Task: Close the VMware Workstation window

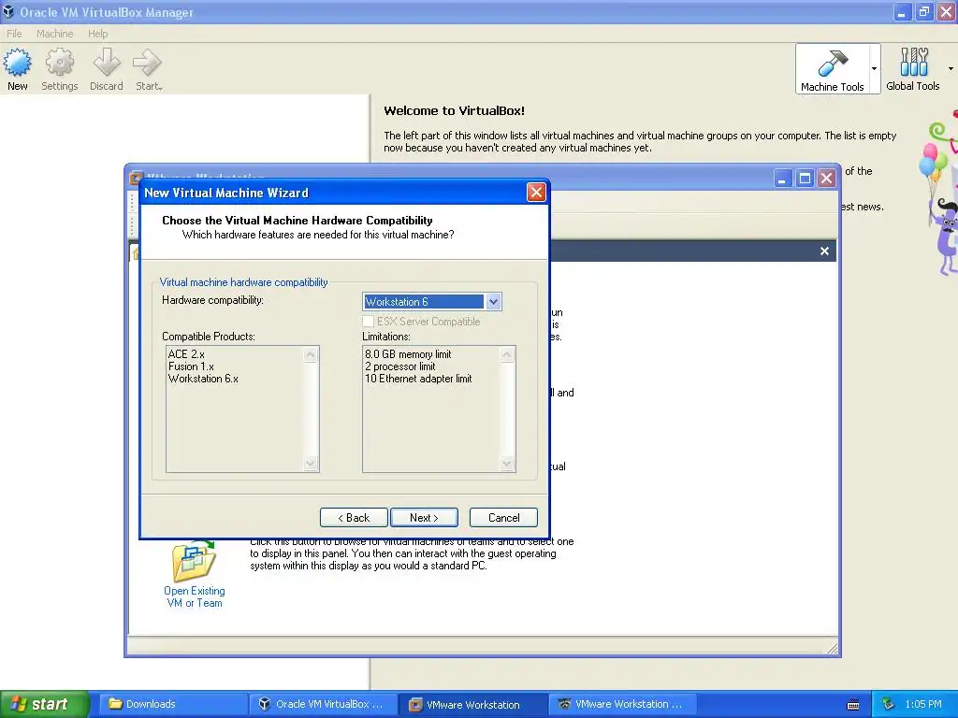Action: pyautogui.click(x=827, y=179)
